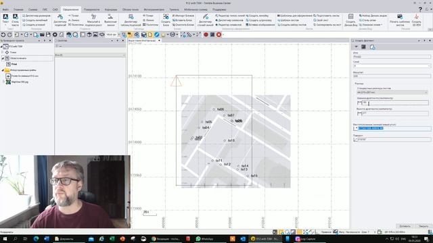Click the Добавить button
Image resolution: width=433 pixels, height=243 pixels.
pos(405,226)
